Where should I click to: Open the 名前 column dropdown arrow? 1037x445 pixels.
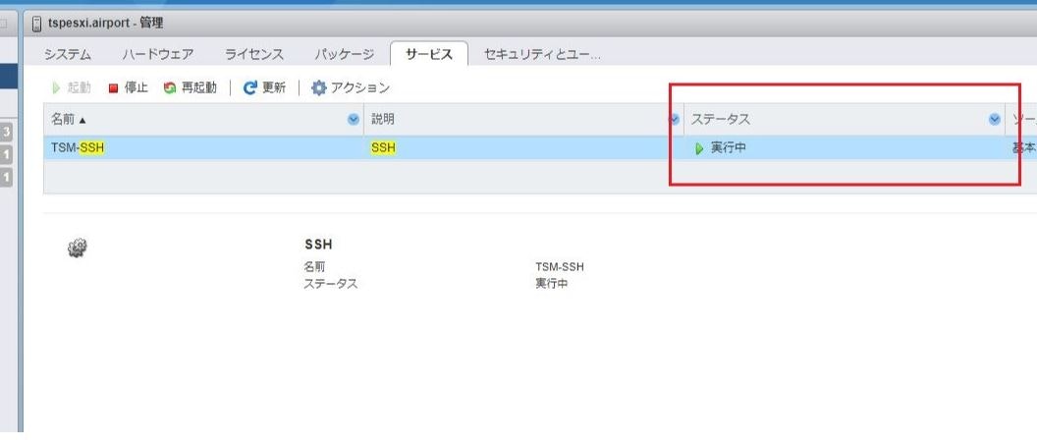(x=354, y=120)
